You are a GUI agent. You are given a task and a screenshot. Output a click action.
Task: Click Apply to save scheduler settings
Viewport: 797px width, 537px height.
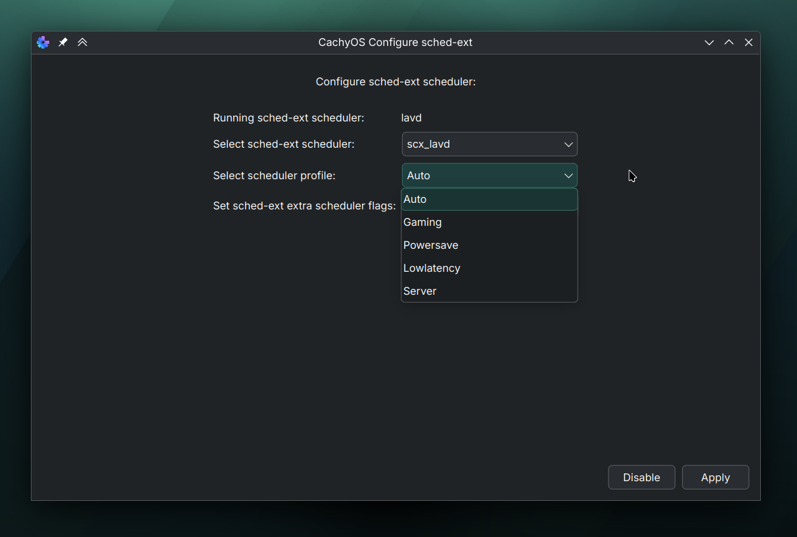click(715, 478)
